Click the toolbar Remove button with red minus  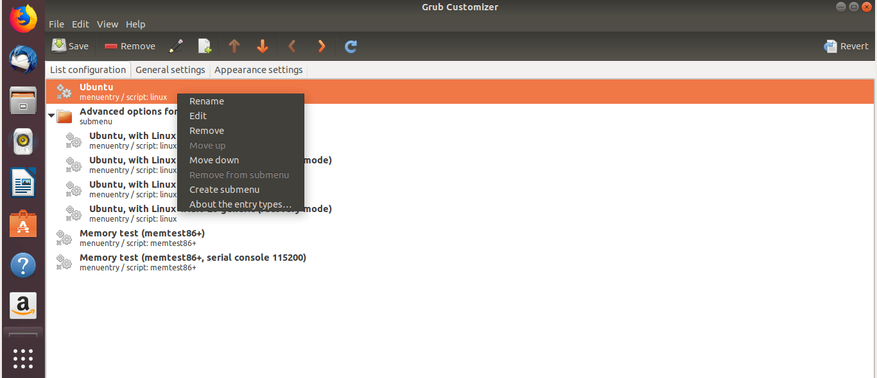(130, 46)
